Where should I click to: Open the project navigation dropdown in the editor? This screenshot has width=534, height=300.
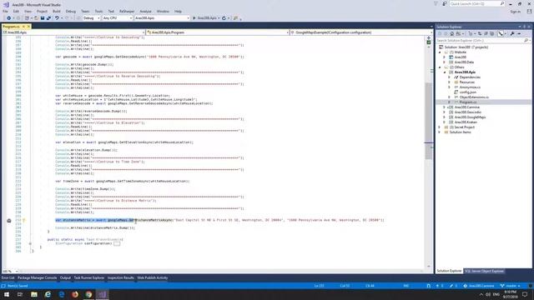tap(73, 32)
